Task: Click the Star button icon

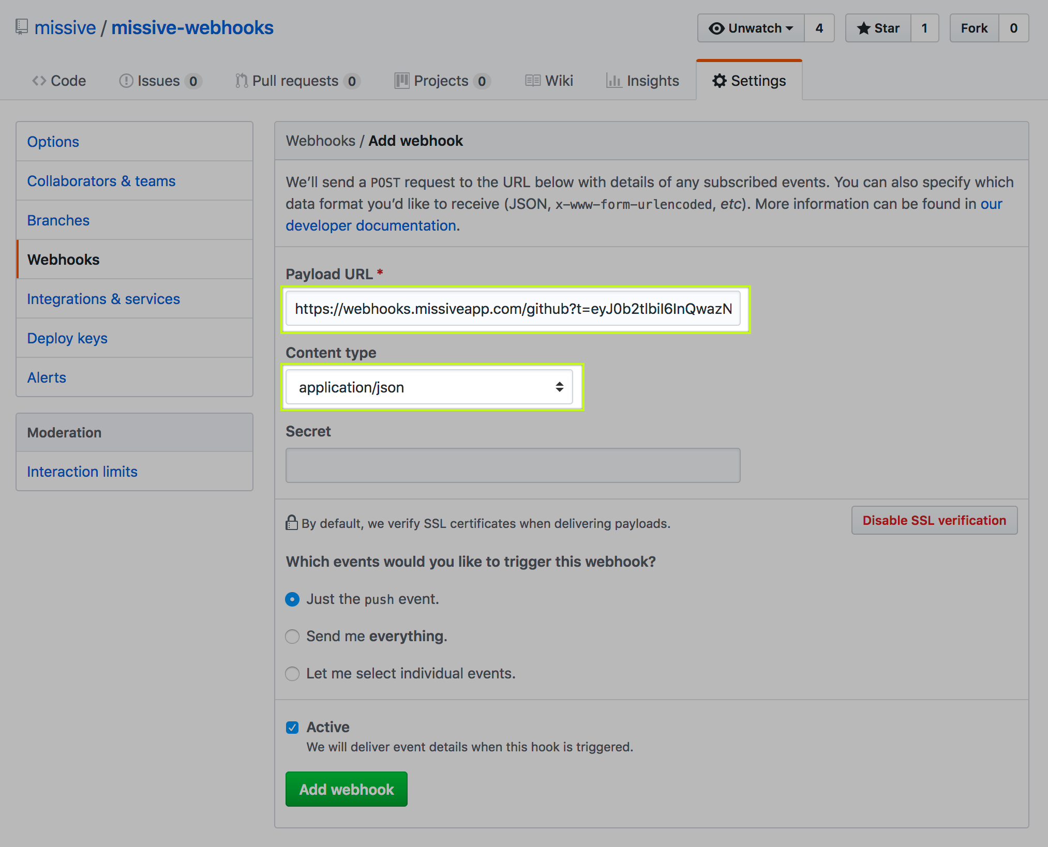Action: point(863,28)
